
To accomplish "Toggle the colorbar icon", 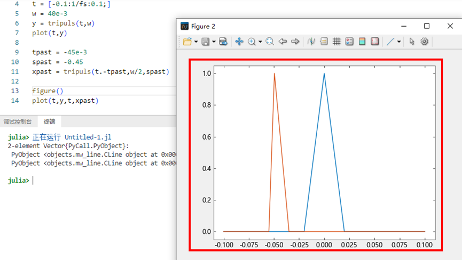I will coord(362,42).
